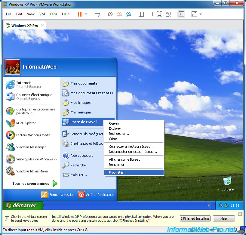Launch Lecteur Windows Media
This screenshot has height=235, width=246.
pyautogui.click(x=31, y=135)
